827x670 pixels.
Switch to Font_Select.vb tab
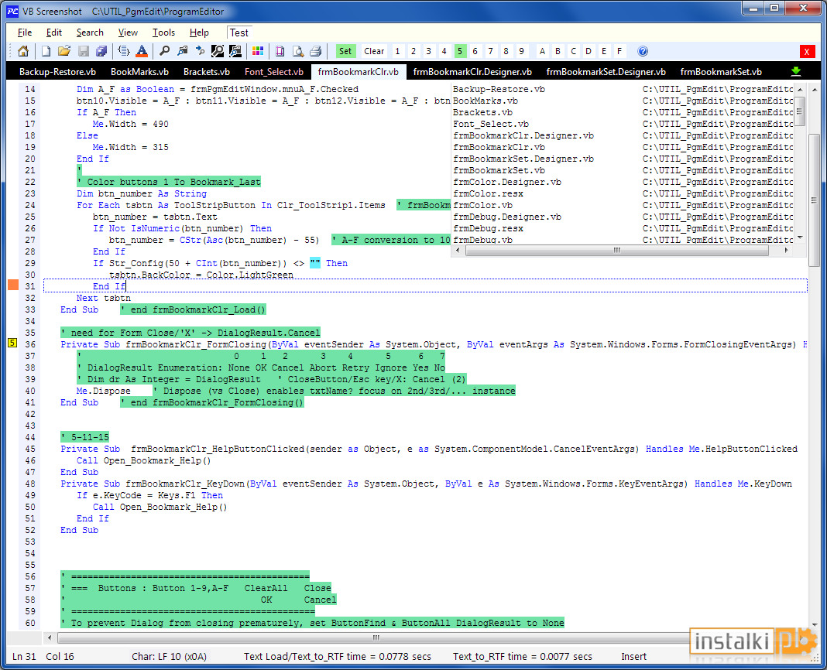point(274,72)
